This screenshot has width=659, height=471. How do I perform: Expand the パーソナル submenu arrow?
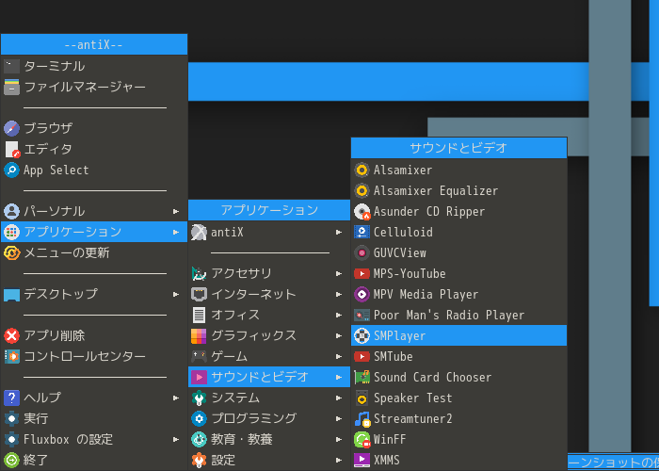click(x=176, y=211)
